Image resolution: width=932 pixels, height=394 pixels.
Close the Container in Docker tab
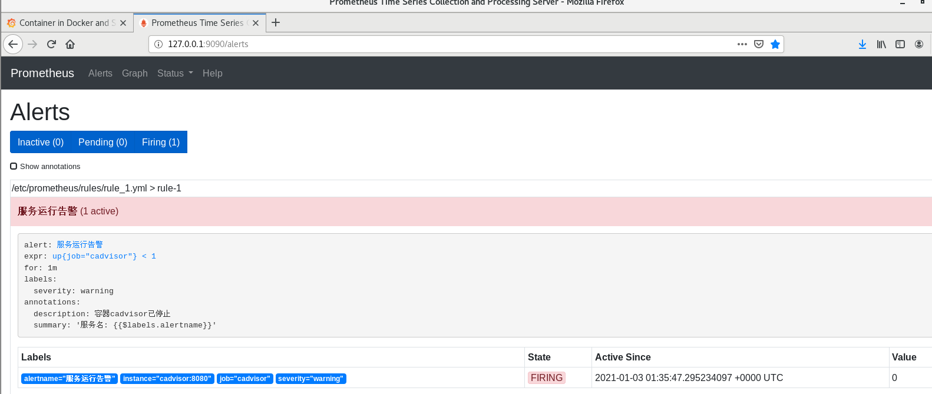tap(123, 23)
